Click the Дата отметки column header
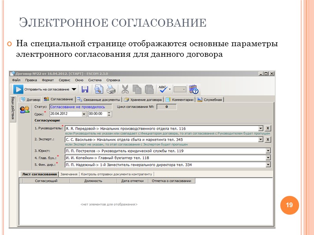 [x=132, y=181]
